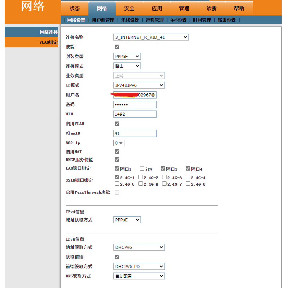The height and width of the screenshot is (288, 294).
Task: Toggle the 启用NAT checkbox
Action: pyautogui.click(x=117, y=151)
